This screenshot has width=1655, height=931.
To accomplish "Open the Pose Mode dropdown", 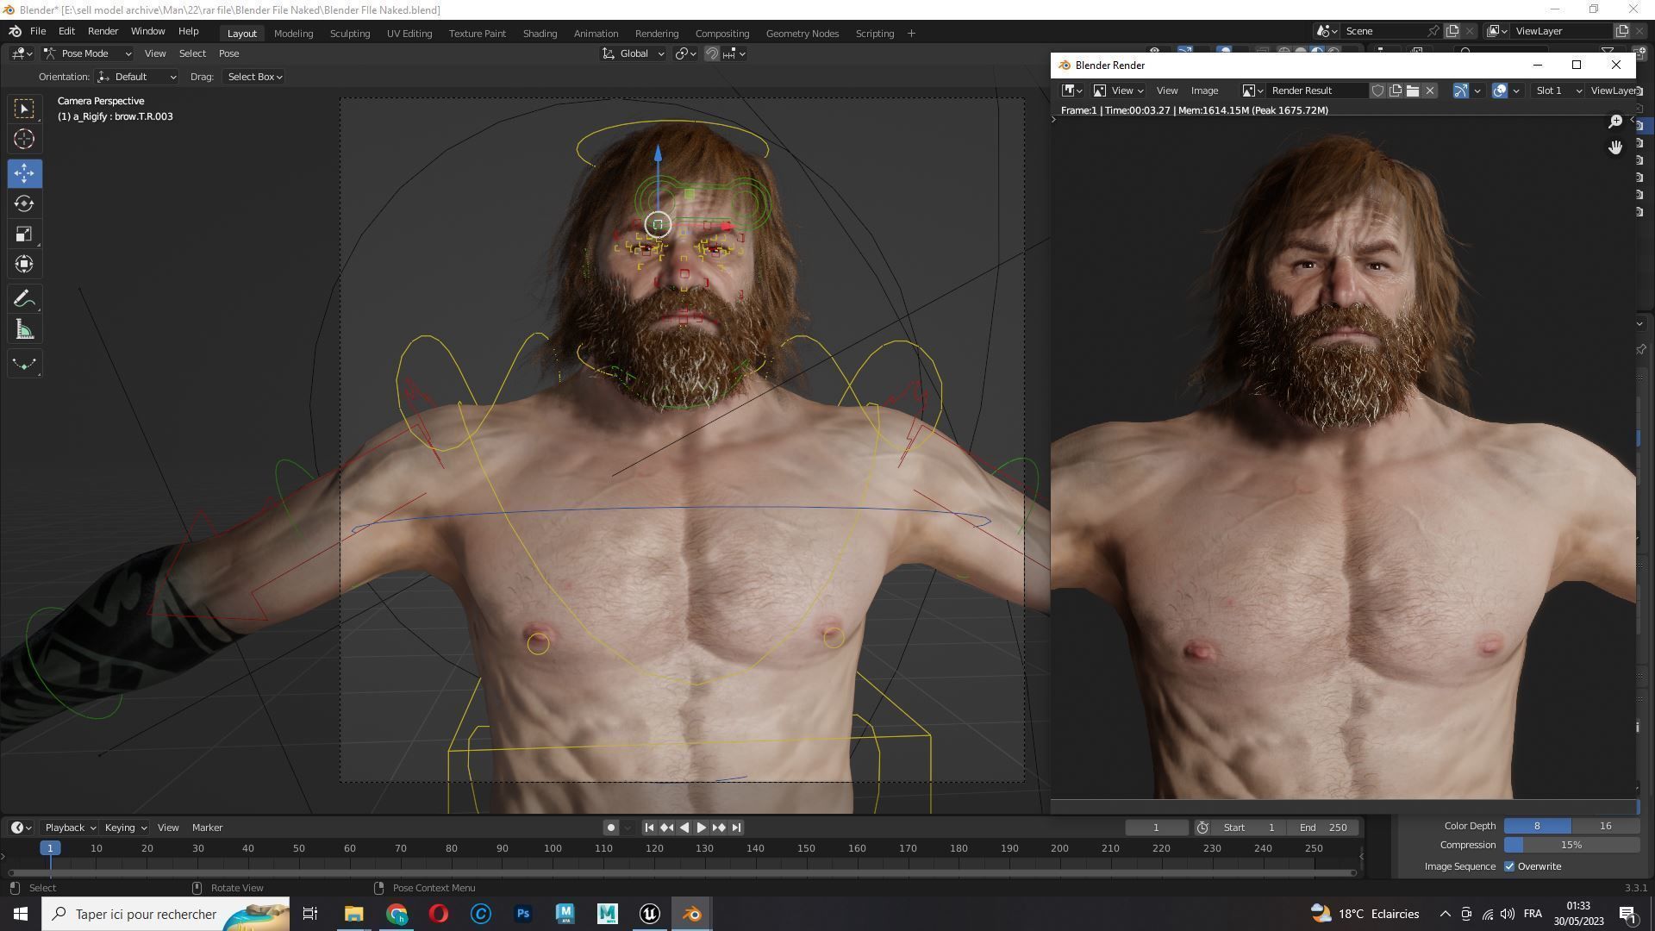I will pyautogui.click(x=88, y=53).
